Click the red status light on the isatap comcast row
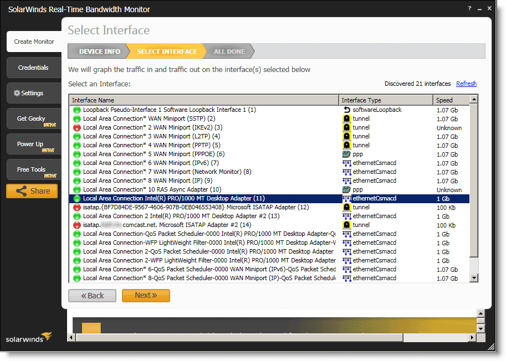Image resolution: width=506 pixels, height=361 pixels. (x=76, y=225)
